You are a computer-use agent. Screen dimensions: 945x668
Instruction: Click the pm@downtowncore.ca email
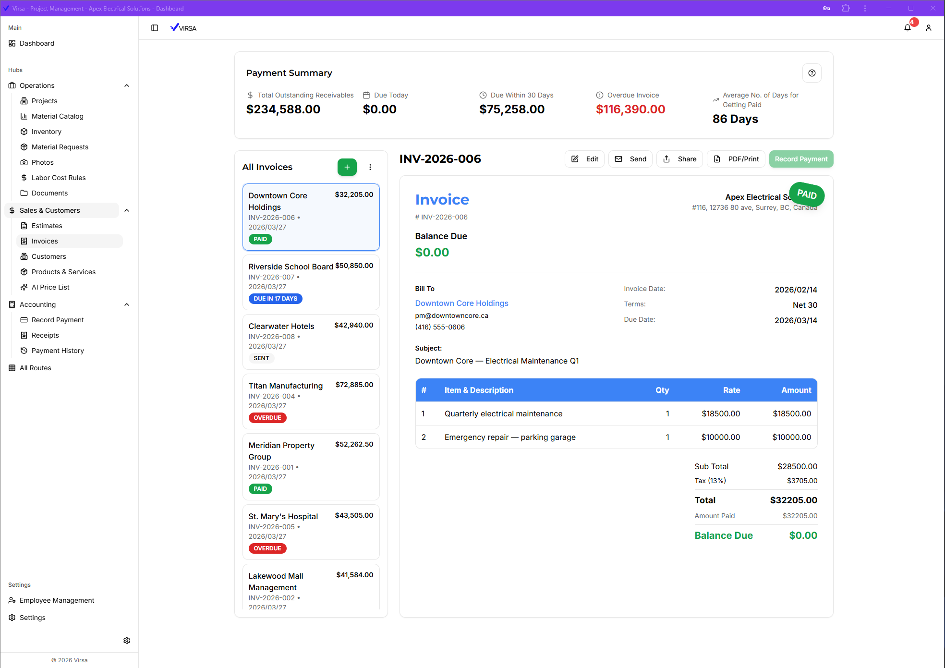451,316
